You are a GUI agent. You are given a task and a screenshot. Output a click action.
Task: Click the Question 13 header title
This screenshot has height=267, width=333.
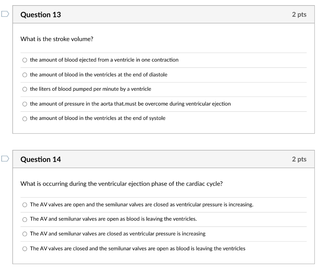click(x=41, y=15)
